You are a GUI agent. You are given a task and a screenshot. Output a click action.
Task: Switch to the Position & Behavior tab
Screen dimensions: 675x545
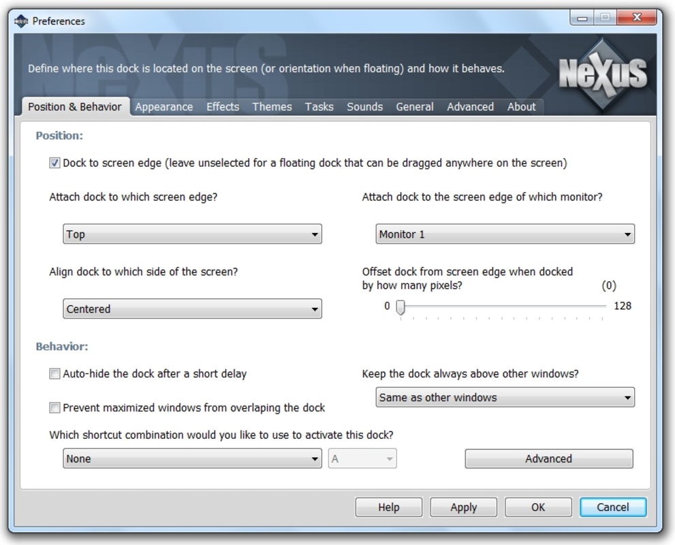pyautogui.click(x=75, y=107)
